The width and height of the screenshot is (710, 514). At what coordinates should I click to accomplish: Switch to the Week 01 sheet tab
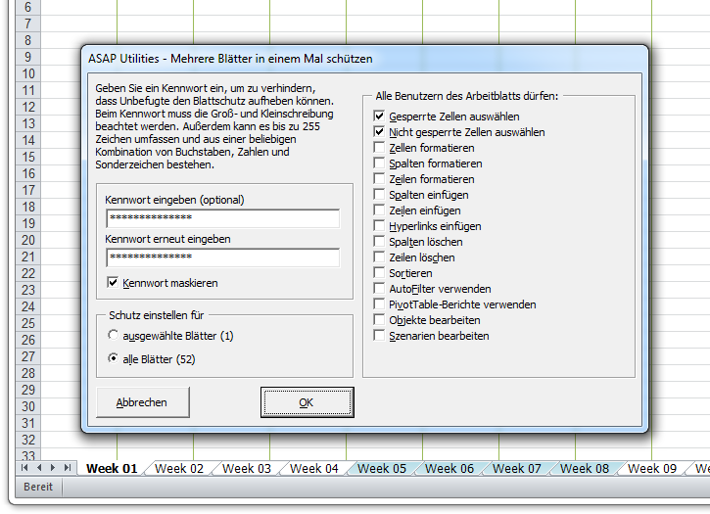(x=112, y=468)
